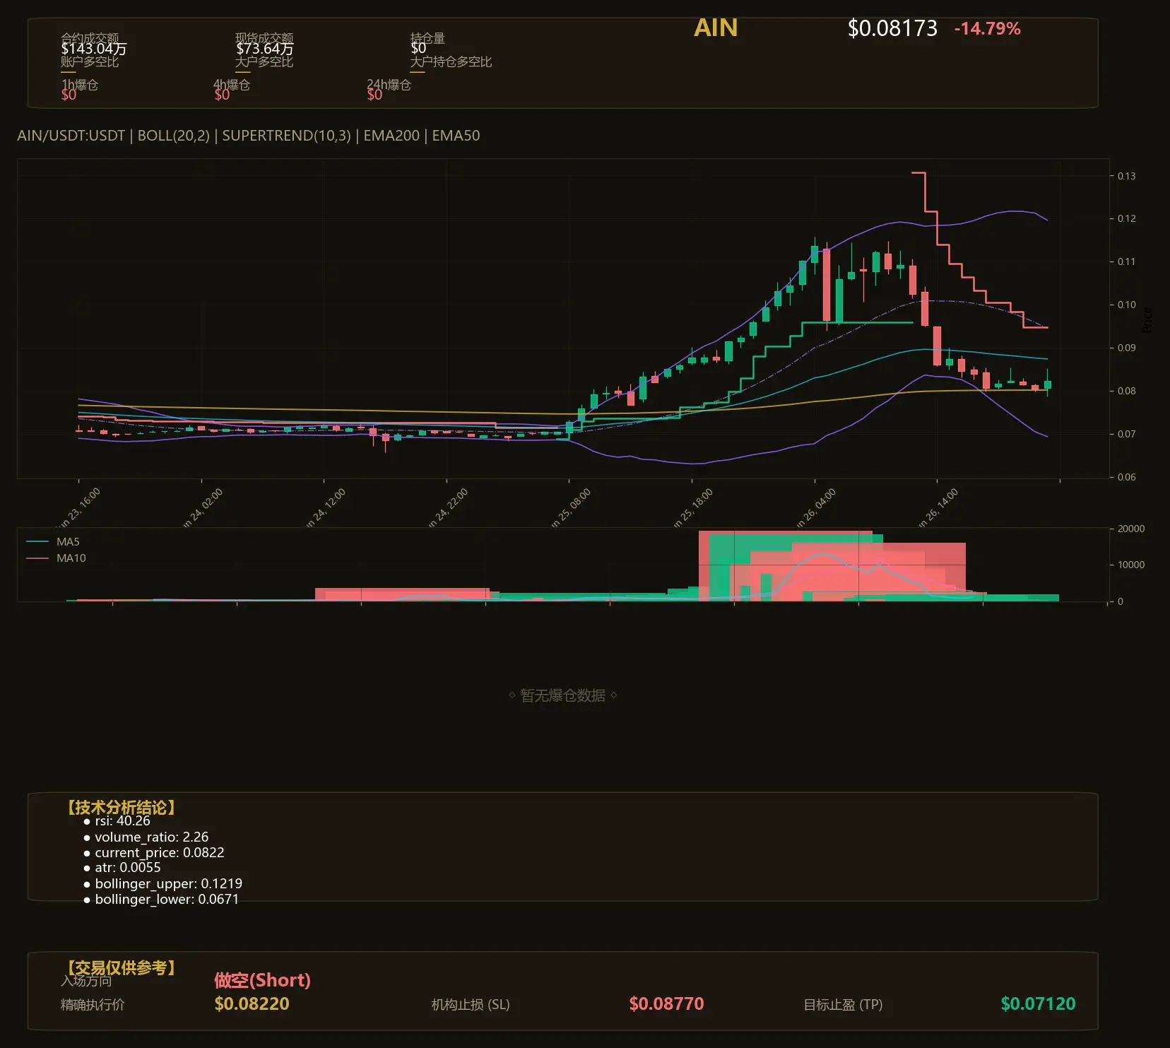Click the 25, 08:00 time axis label
This screenshot has height=1048, width=1170.
[571, 507]
